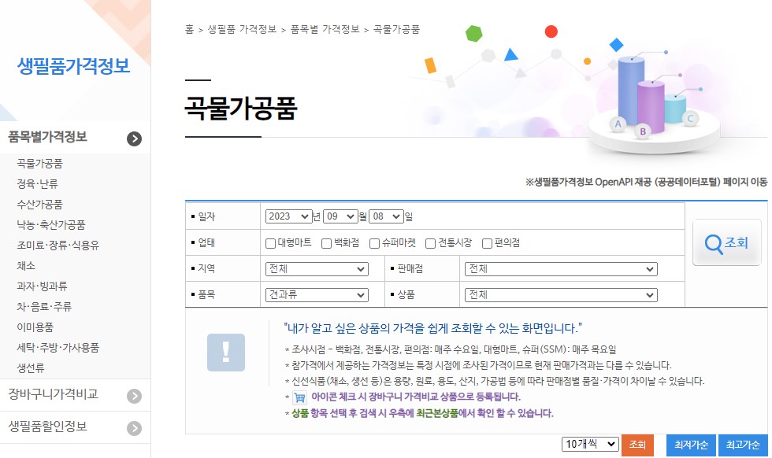
Task: Click the circular arrow icon next to 품목별가격정보
Action: (x=135, y=139)
